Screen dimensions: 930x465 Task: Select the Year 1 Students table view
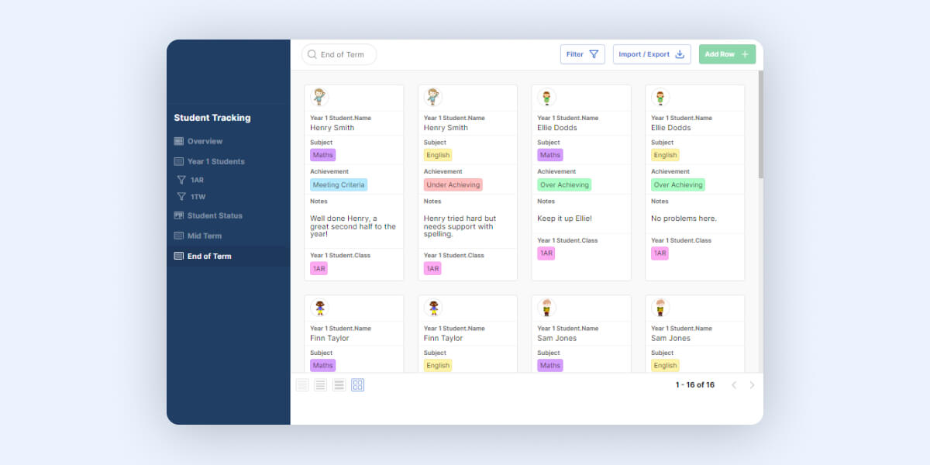click(217, 161)
